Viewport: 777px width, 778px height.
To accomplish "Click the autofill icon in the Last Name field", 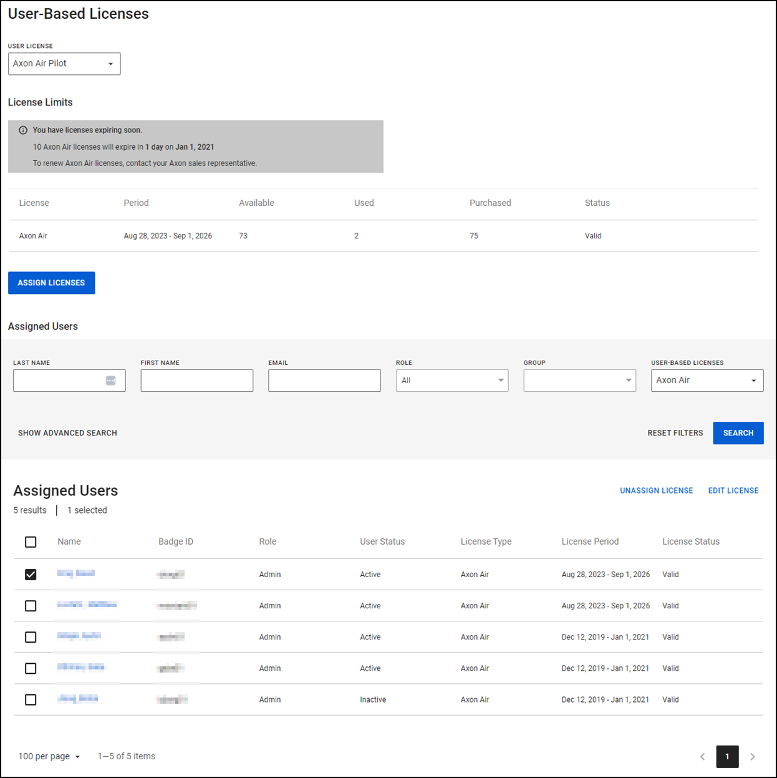I will (x=110, y=381).
